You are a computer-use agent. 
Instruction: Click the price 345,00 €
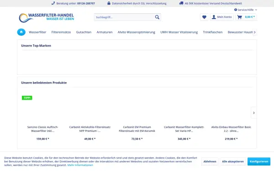[x=184, y=139]
